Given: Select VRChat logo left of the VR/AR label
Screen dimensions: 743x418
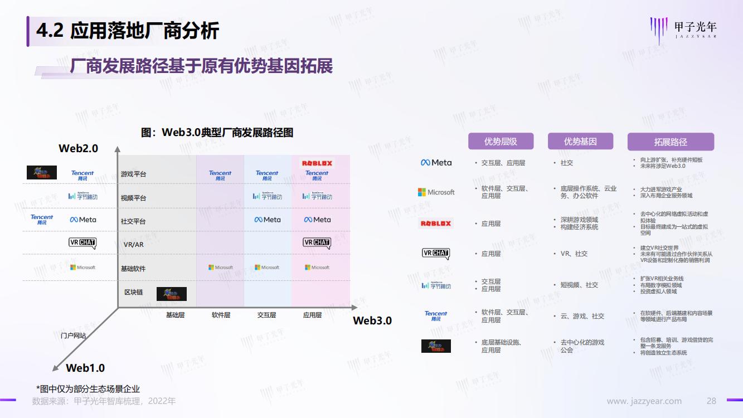Looking at the screenshot, I should pos(82,243).
